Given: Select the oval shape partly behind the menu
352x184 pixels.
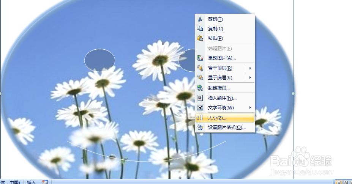Looking at the screenshot, I should click(x=187, y=60).
